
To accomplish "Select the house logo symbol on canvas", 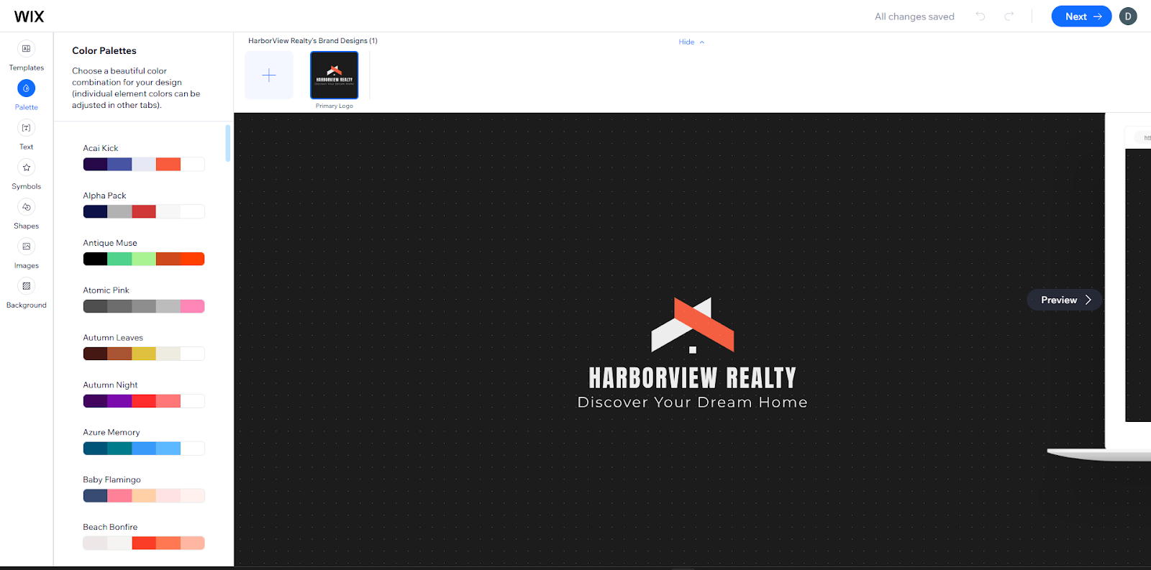I will 693,325.
